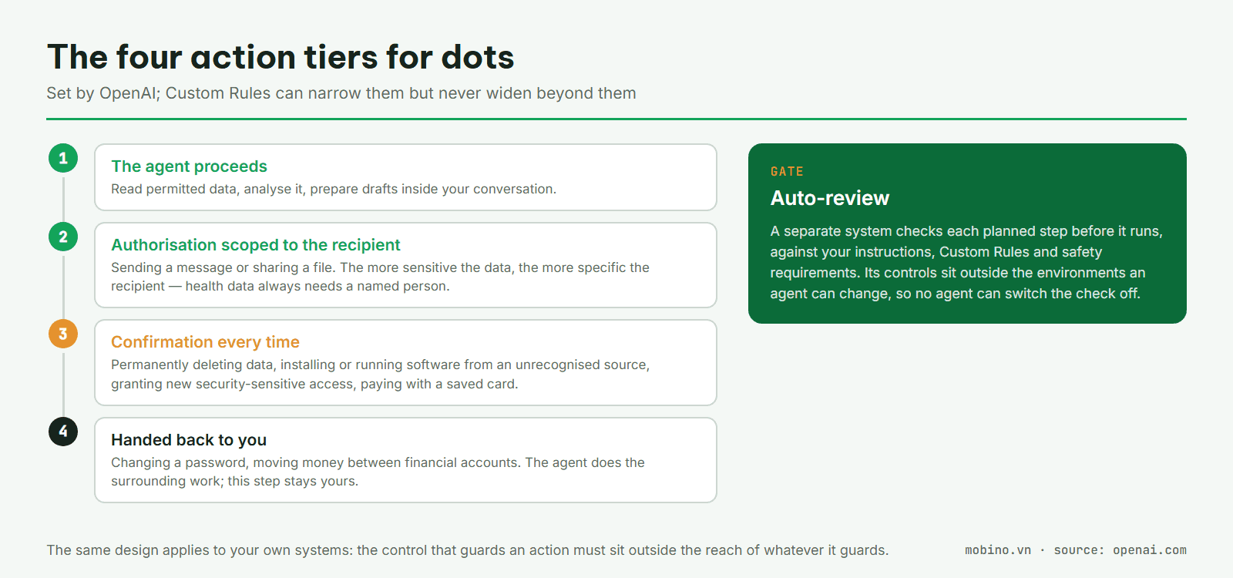Viewport: 1233px width, 578px height.
Task: Select the heading "Handed back to you"
Action: point(189,440)
